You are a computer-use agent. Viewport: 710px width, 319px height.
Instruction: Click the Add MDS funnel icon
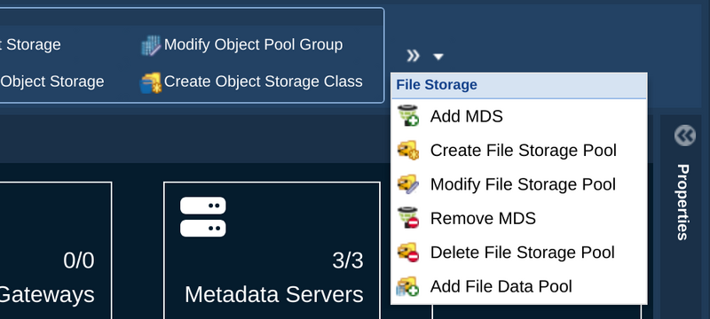click(408, 116)
